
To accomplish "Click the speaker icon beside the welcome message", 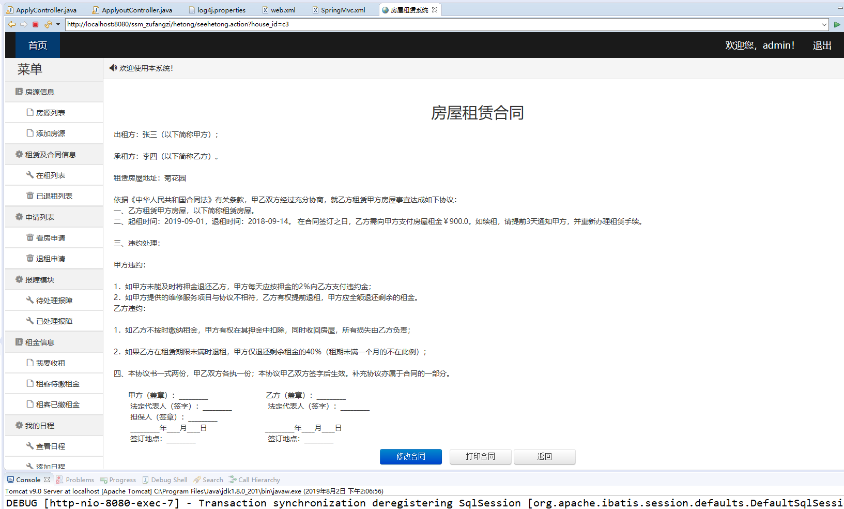I will pos(113,68).
